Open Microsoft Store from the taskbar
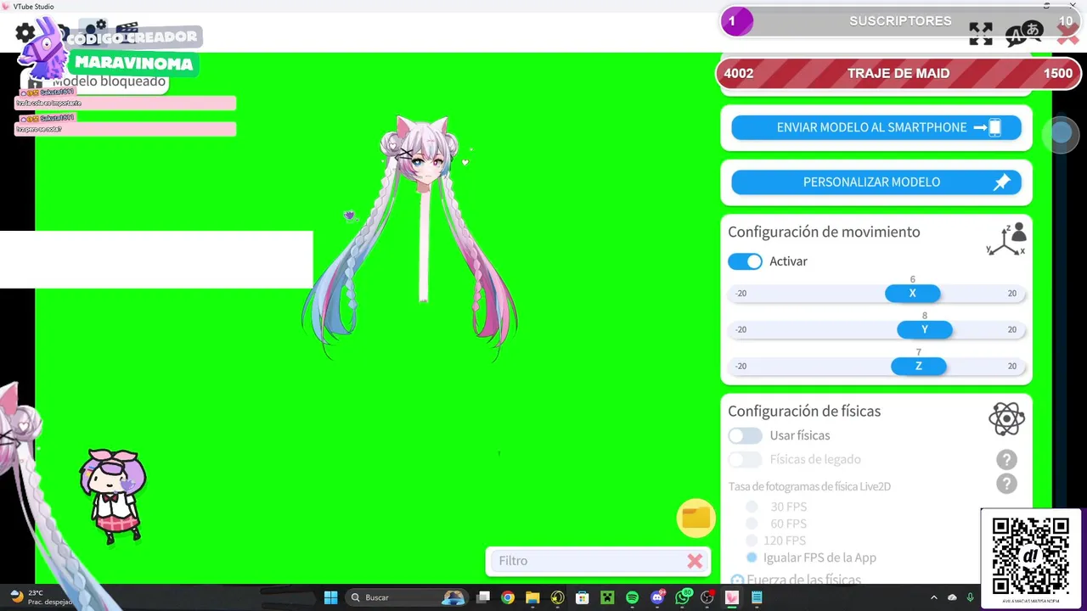The height and width of the screenshot is (611, 1087). pyautogui.click(x=583, y=597)
